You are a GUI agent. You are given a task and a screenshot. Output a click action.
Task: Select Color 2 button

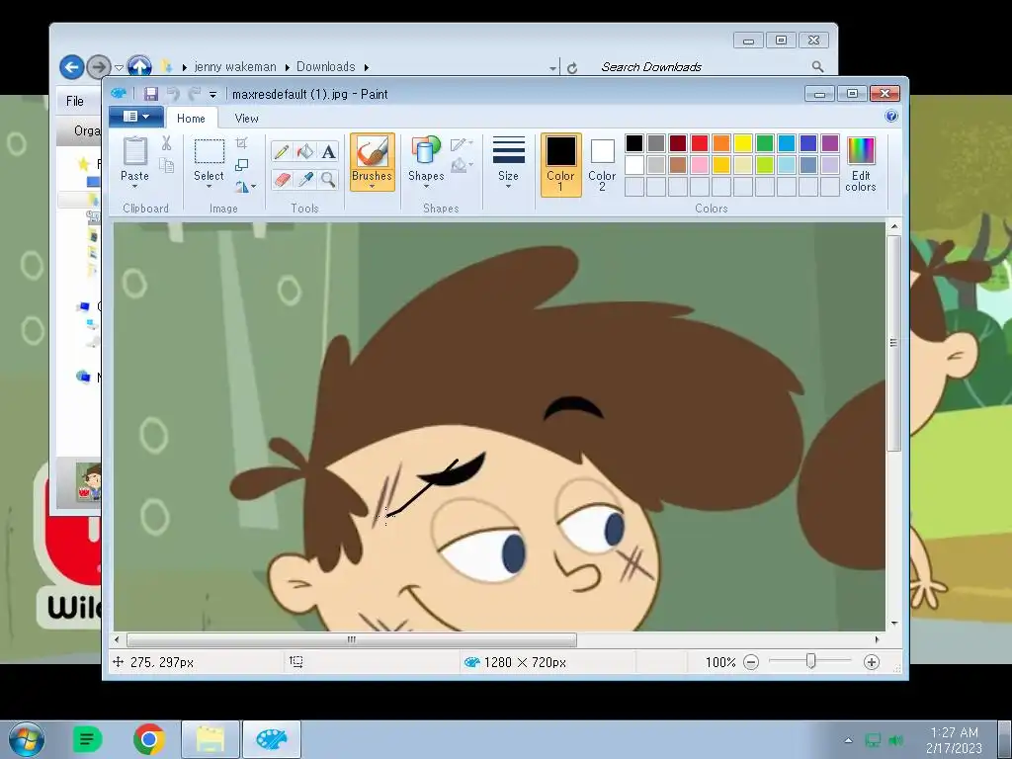602,165
